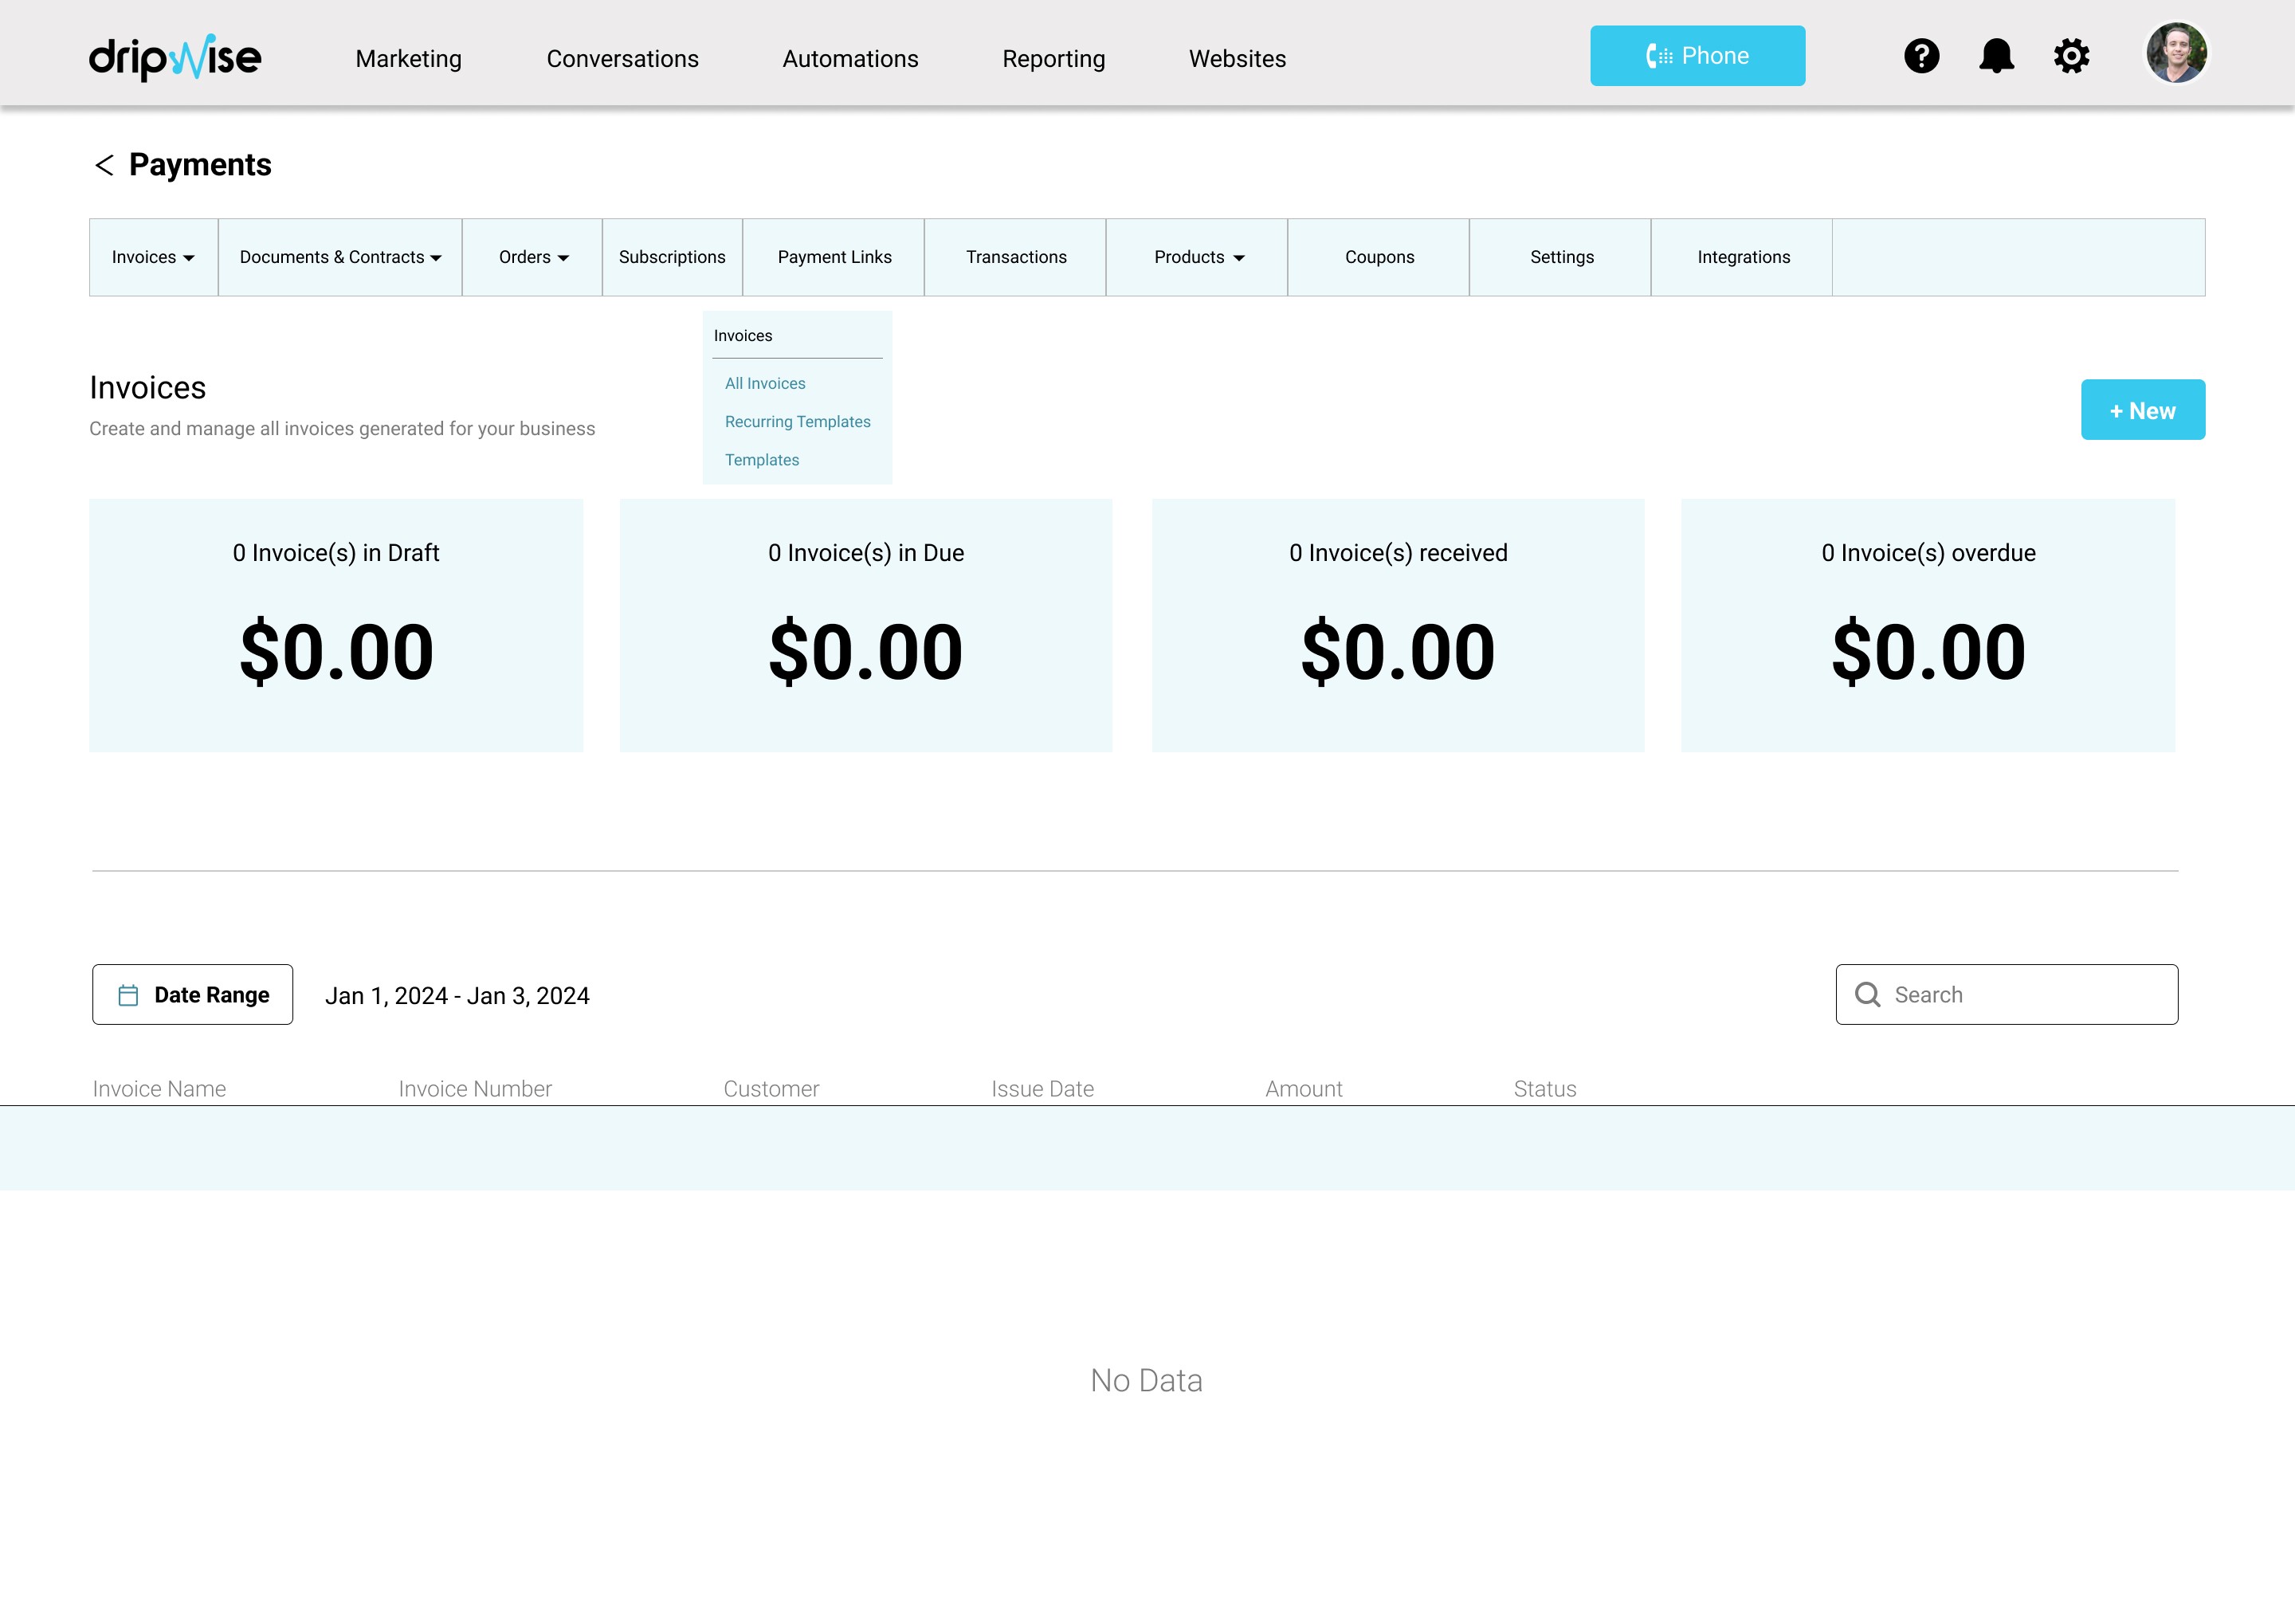Screen dimensions: 2295x1624
Task: Expand the Products dropdown
Action: [1198, 257]
